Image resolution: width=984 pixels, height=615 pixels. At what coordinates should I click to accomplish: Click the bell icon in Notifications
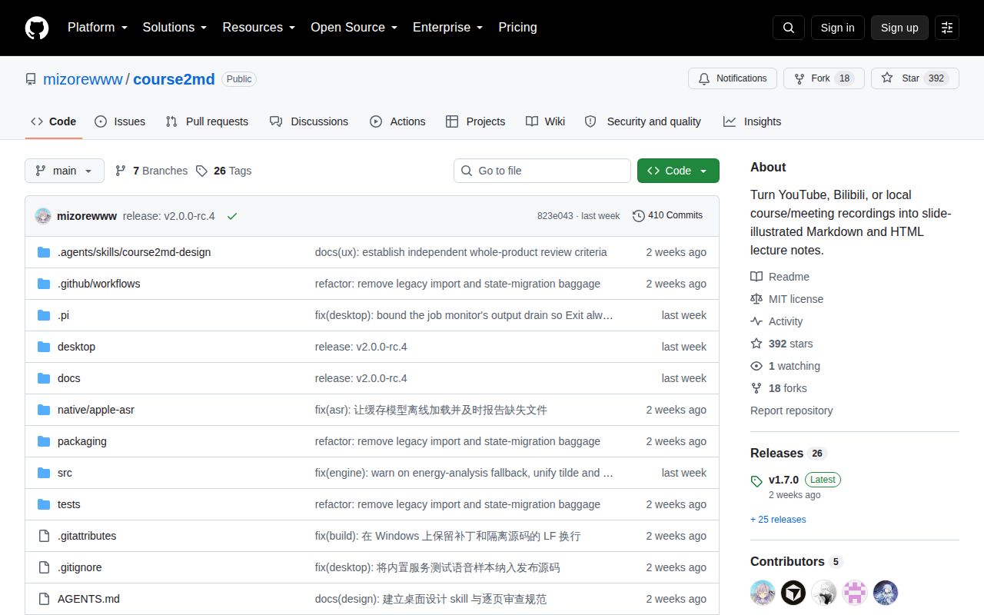[x=704, y=78]
